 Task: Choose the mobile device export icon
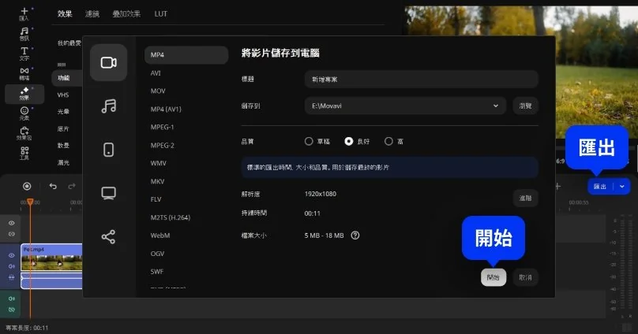click(109, 150)
